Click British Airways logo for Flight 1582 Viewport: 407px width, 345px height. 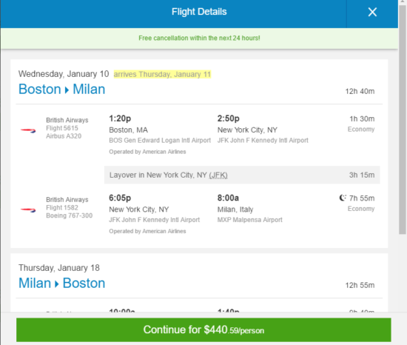(28, 210)
